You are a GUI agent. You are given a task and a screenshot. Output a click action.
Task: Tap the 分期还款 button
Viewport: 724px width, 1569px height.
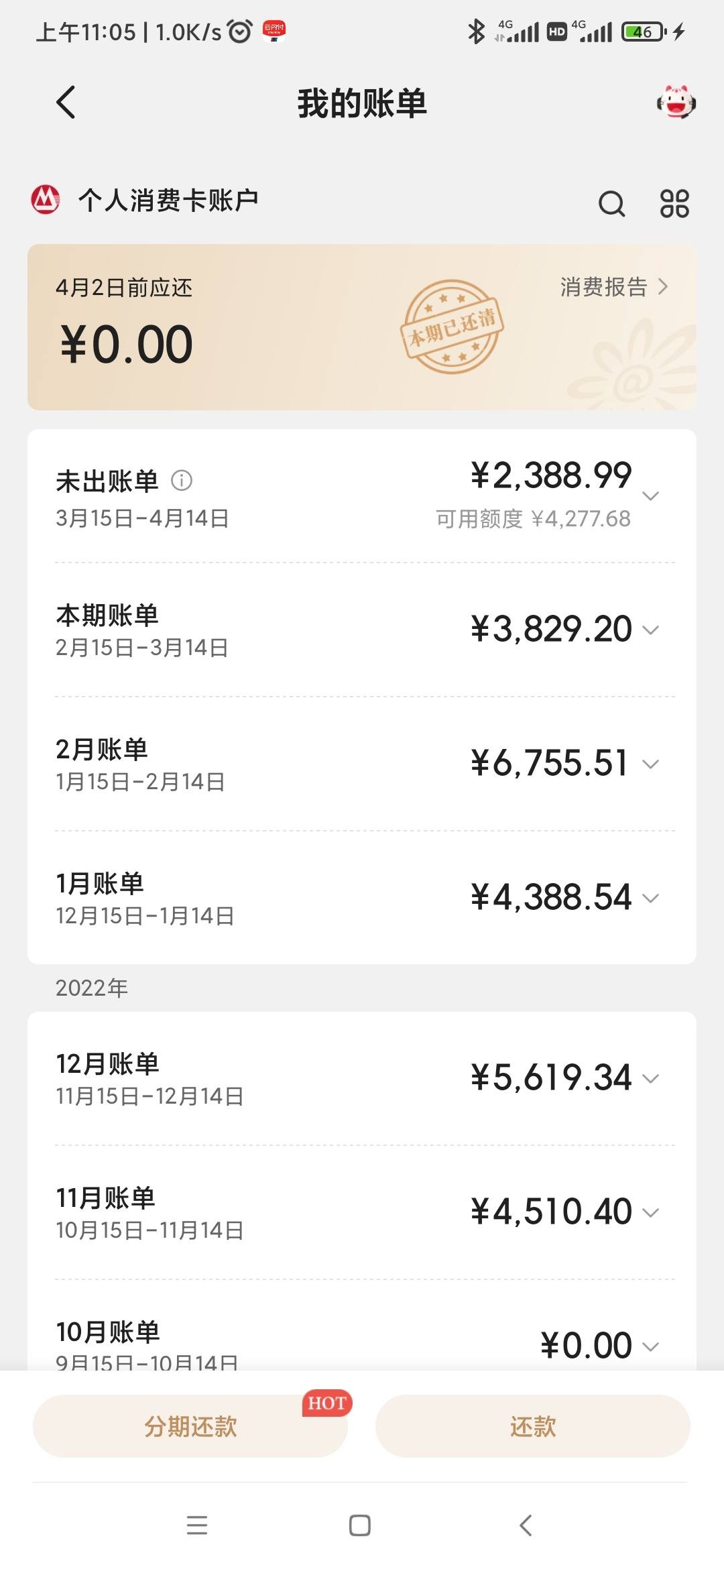(x=190, y=1426)
